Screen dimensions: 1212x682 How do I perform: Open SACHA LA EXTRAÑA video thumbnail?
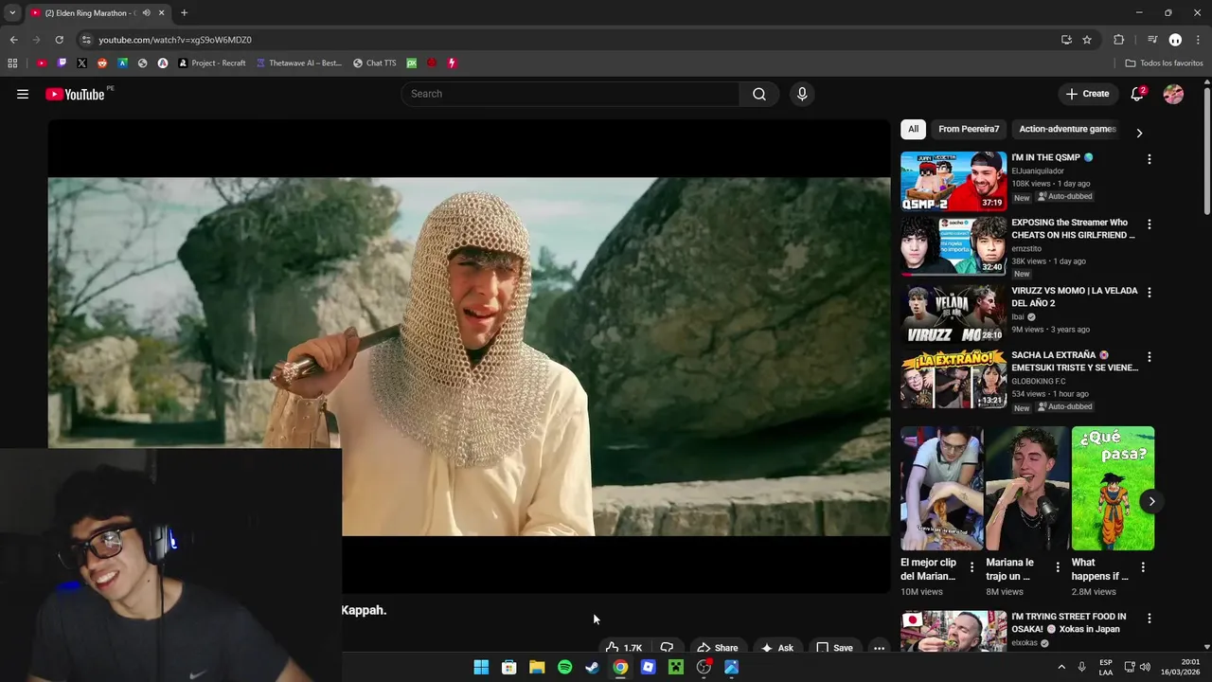(x=954, y=380)
